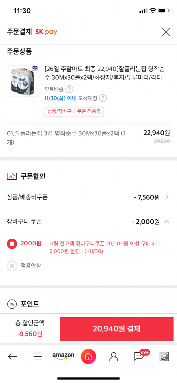Select the 2000원 cart coupon radio
Viewport: 177px width, 383px height.
(x=12, y=244)
